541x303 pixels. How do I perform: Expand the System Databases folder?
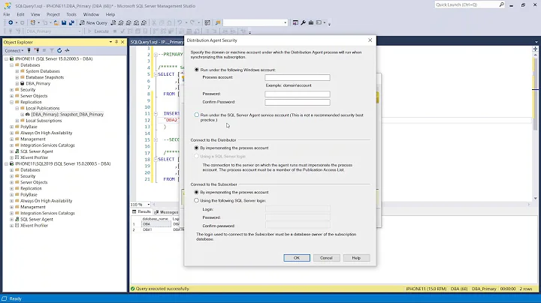coord(17,71)
